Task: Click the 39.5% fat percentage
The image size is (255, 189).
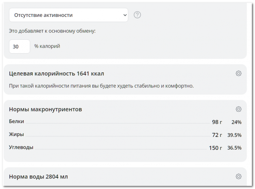Action: (234, 135)
